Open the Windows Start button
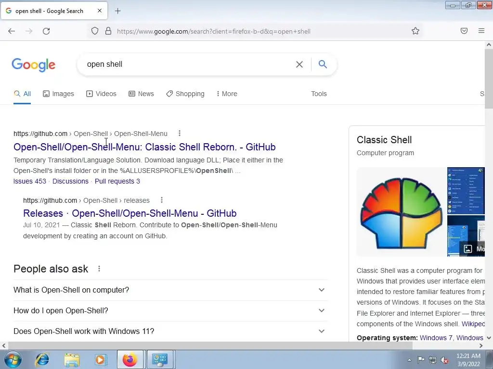 click(x=13, y=359)
